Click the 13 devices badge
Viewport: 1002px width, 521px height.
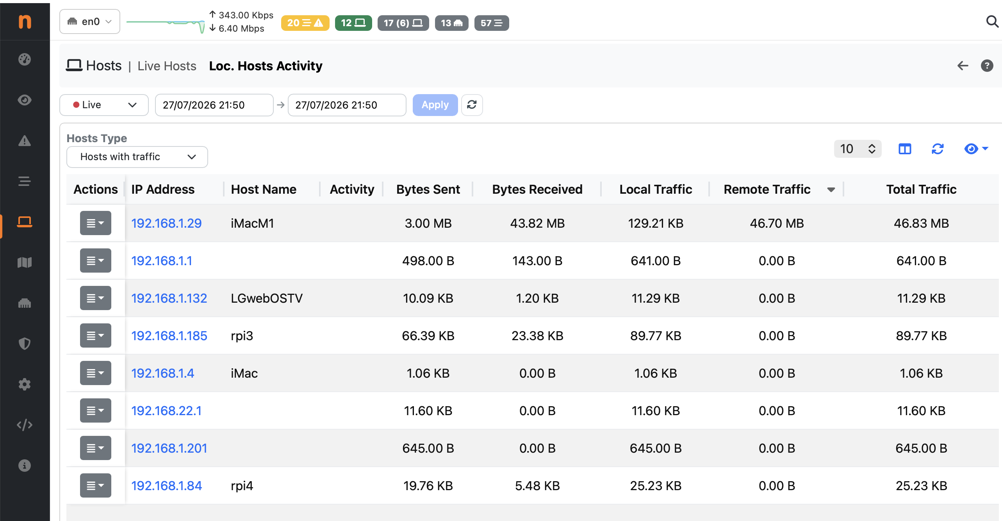(452, 23)
